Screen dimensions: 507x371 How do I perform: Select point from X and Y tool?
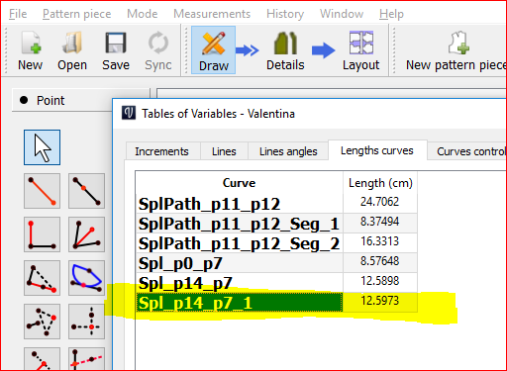click(86, 322)
